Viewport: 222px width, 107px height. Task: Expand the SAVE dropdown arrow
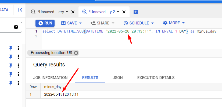[x=80, y=23]
